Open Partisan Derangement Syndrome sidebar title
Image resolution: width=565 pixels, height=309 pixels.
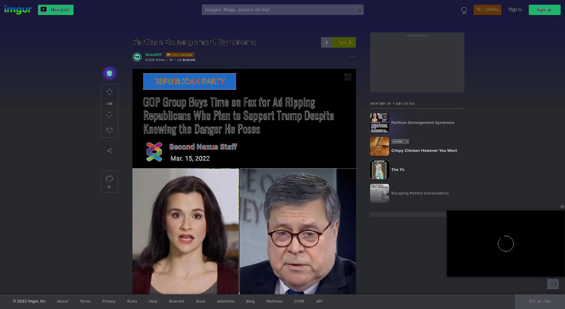(423, 123)
